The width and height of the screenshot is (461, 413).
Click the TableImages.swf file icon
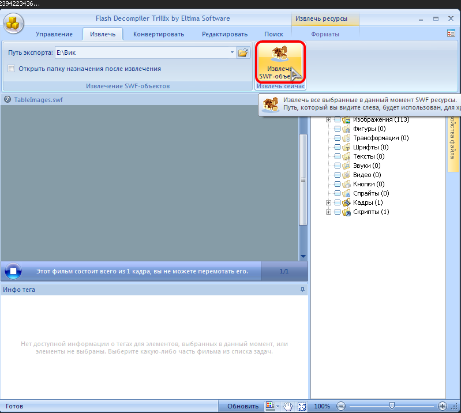pos(8,100)
